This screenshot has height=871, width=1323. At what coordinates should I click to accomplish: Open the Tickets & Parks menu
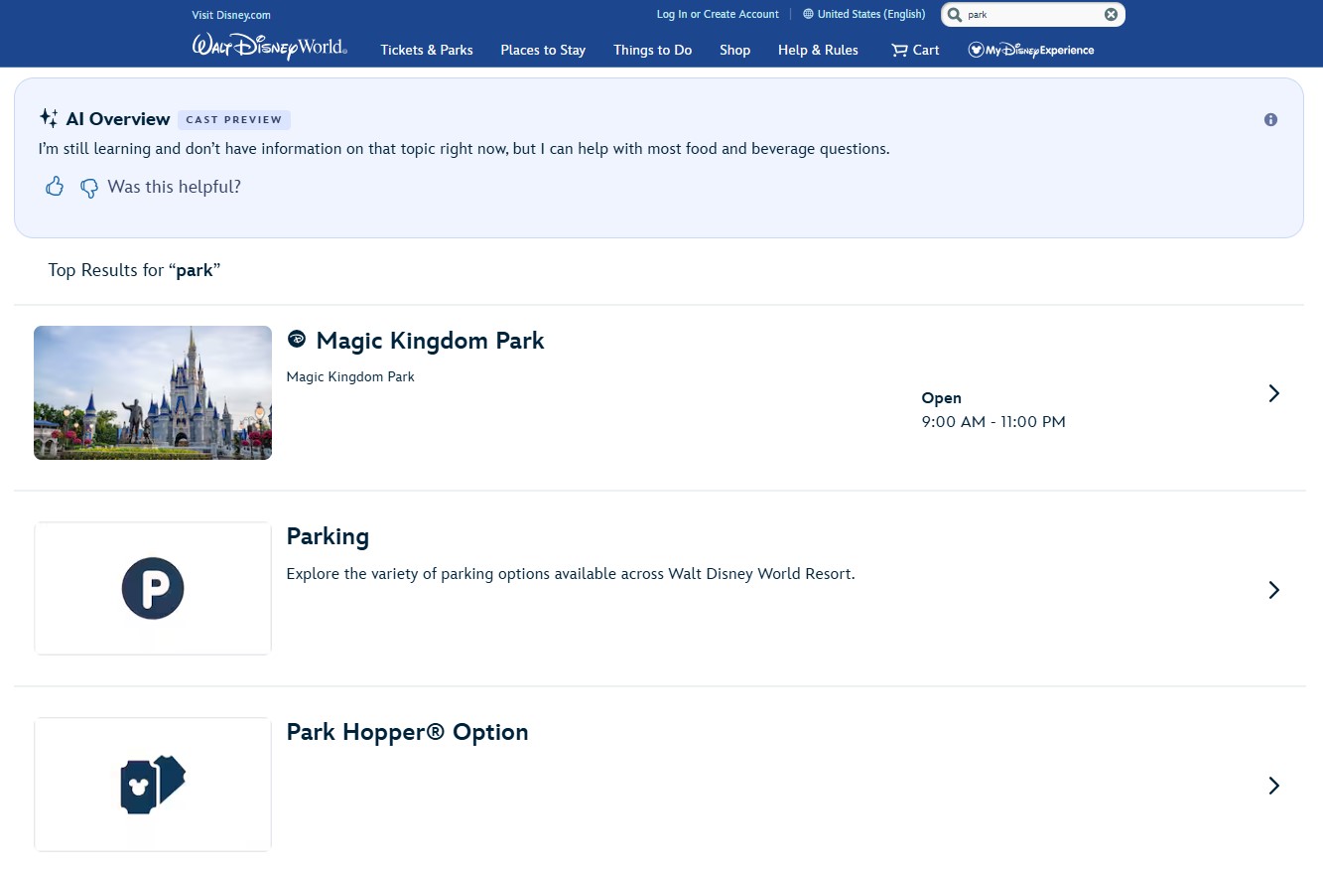tap(427, 50)
